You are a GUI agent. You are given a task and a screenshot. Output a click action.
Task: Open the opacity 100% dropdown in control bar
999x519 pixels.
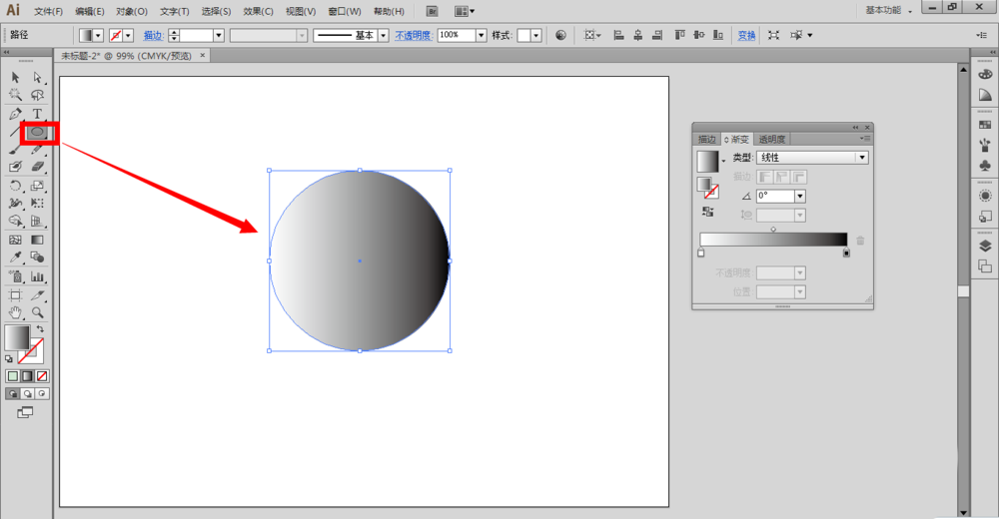coord(482,35)
